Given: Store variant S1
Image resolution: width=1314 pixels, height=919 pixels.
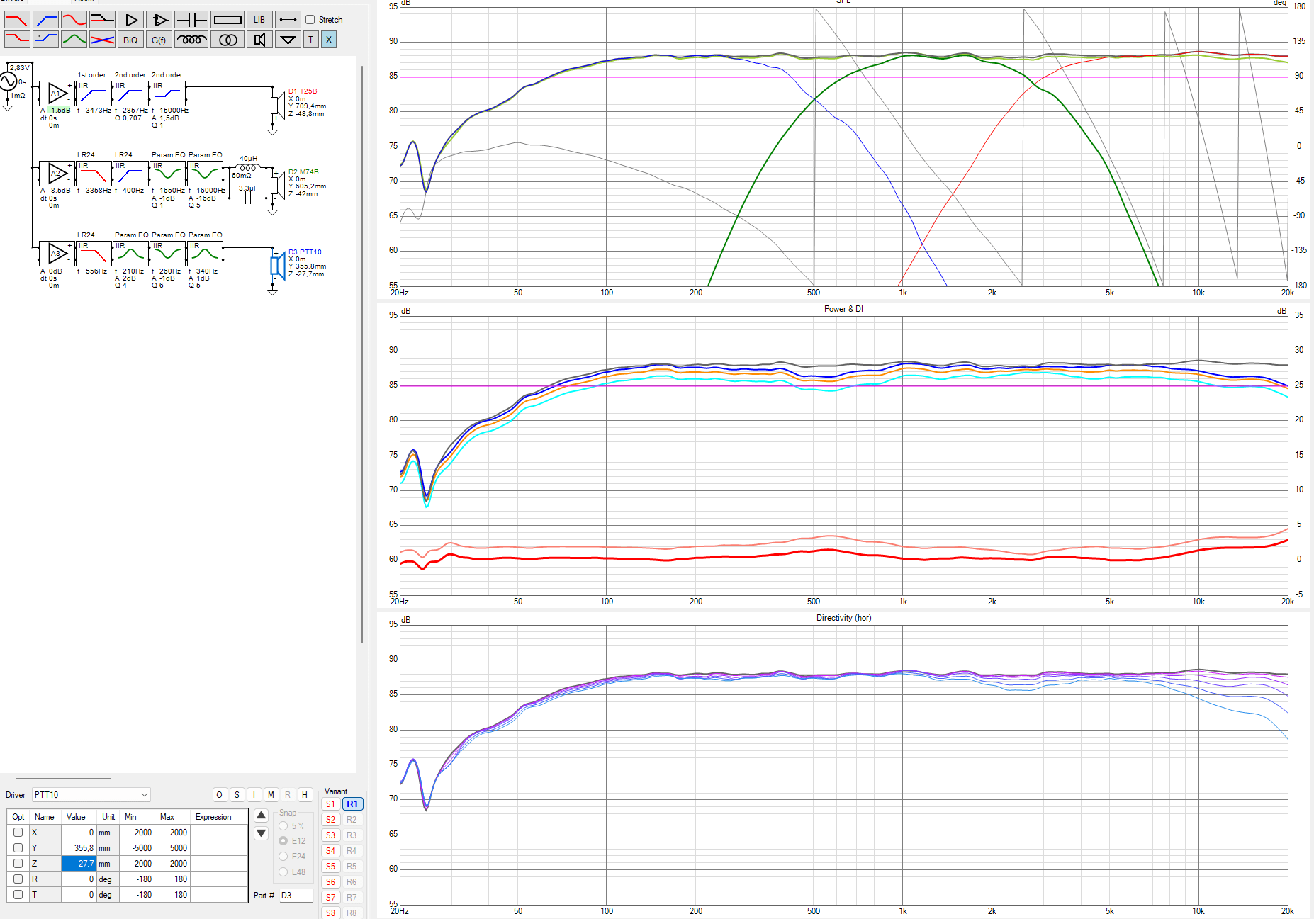Looking at the screenshot, I should (x=330, y=804).
